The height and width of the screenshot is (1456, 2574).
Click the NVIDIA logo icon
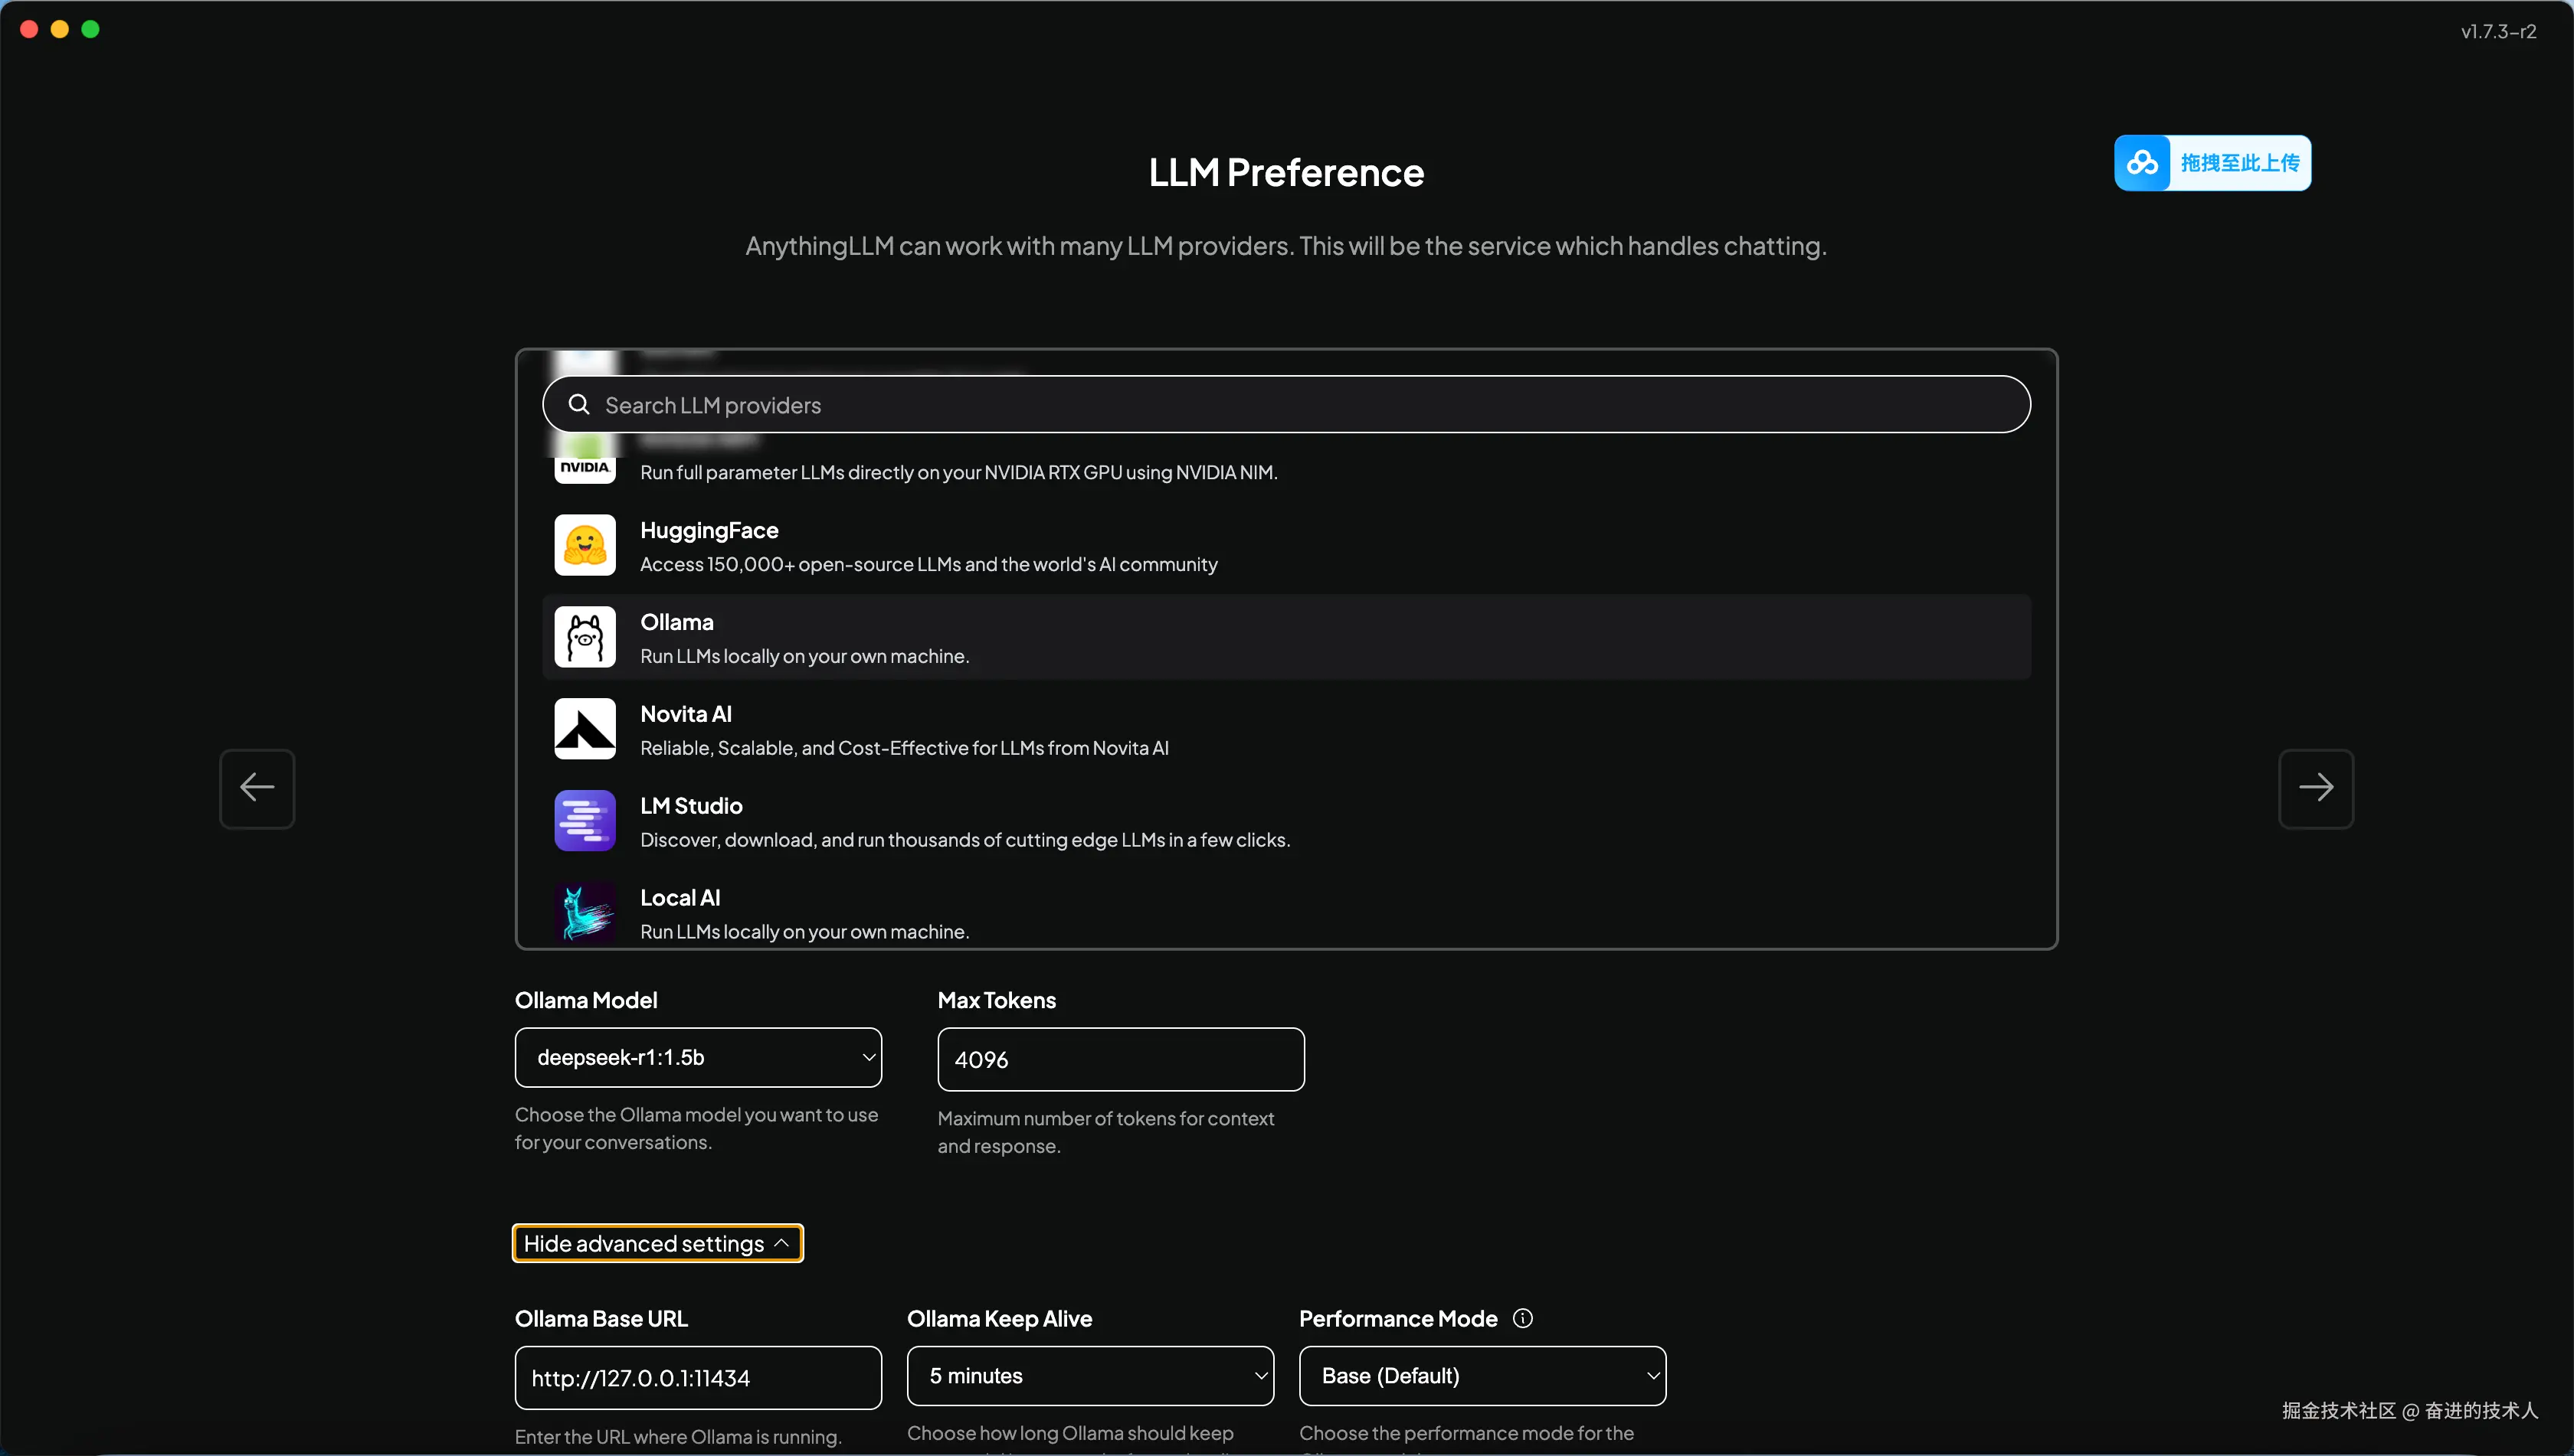click(585, 467)
